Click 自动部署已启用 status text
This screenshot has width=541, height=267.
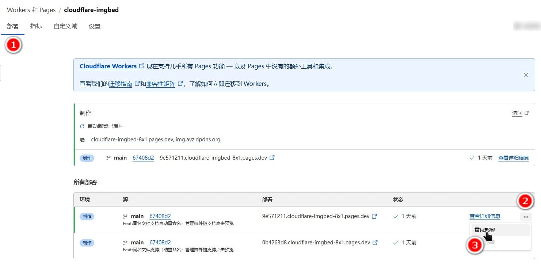pos(106,126)
